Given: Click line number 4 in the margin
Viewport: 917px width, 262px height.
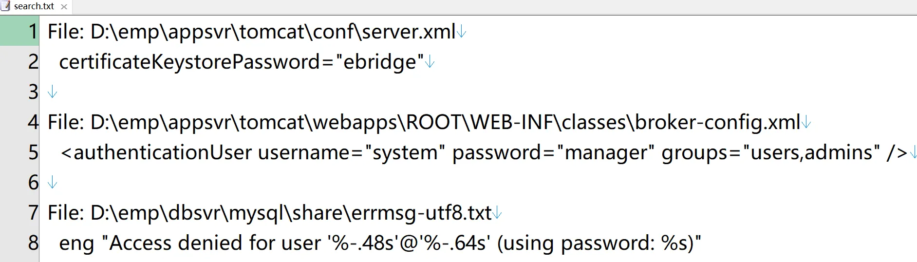Looking at the screenshot, I should (x=33, y=122).
